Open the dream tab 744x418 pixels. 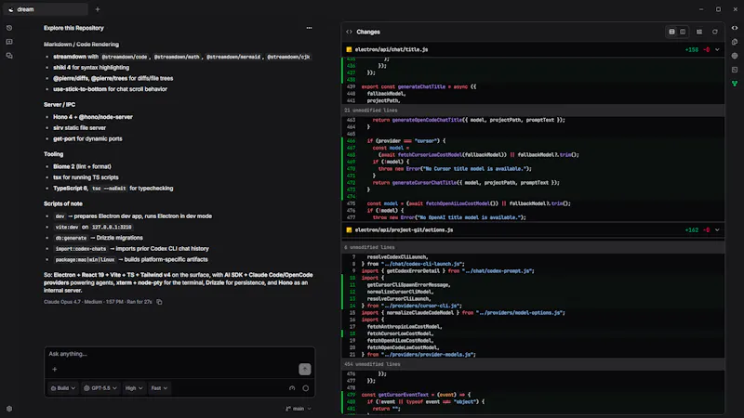tap(45, 9)
